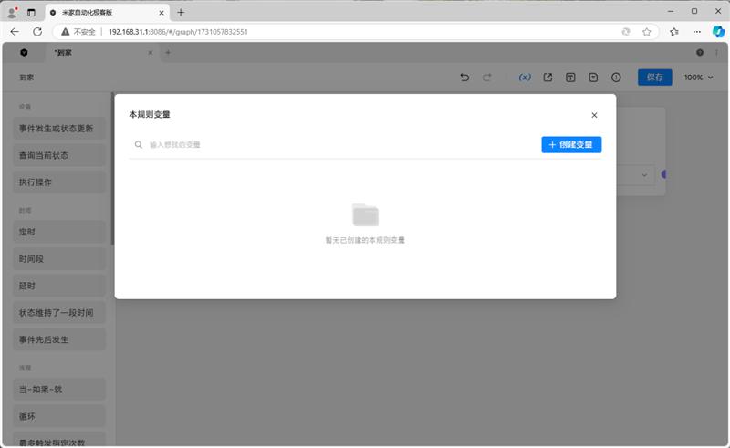Select 定时 node in sidebar
730x448 pixels.
[59, 232]
